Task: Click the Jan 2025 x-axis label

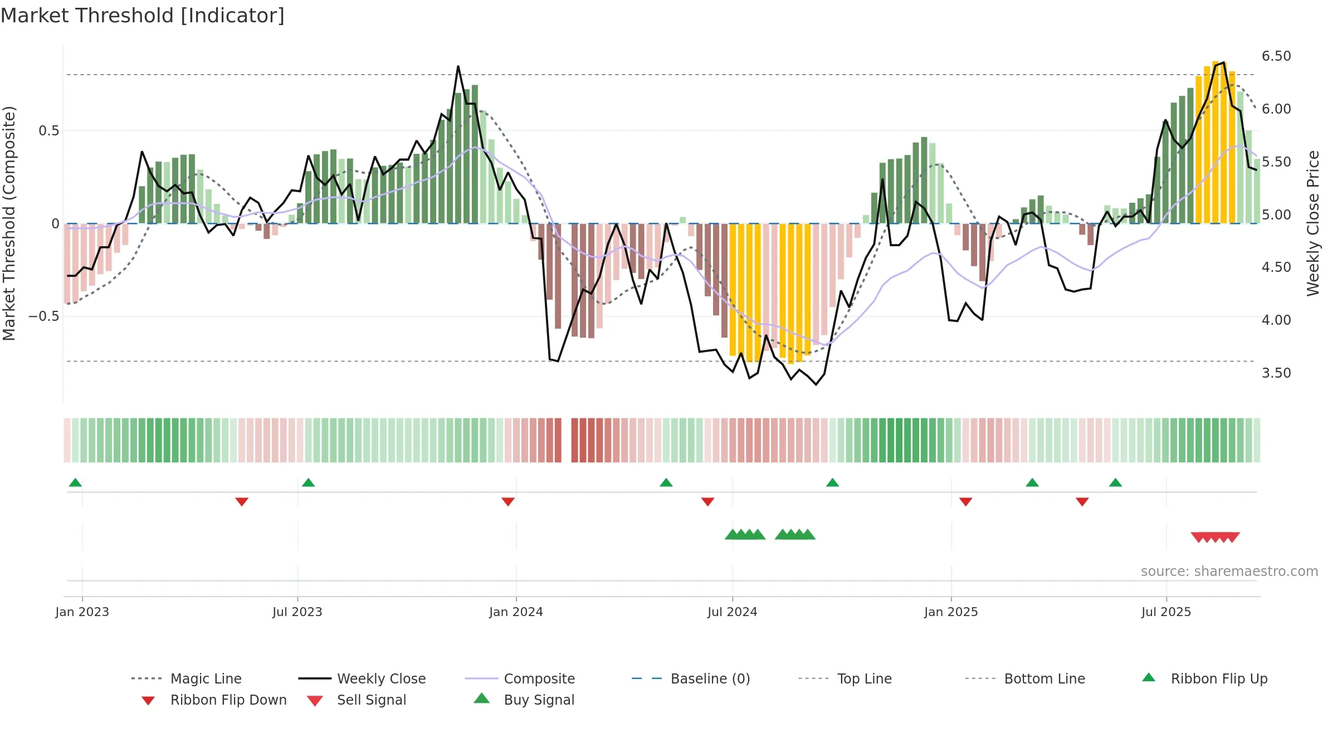Action: tap(951, 612)
